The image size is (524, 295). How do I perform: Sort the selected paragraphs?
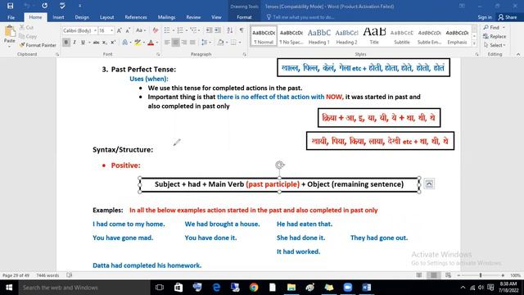230,30
